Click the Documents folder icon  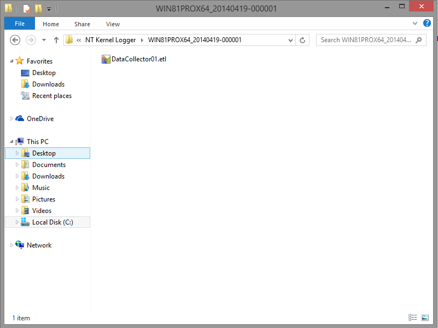[x=25, y=165]
